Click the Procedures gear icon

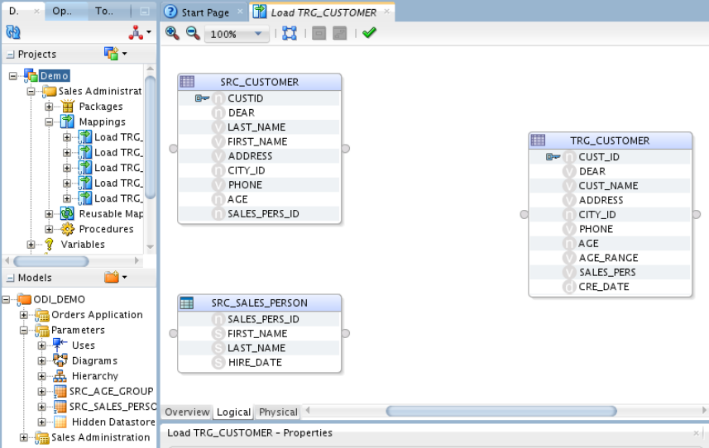[68, 229]
